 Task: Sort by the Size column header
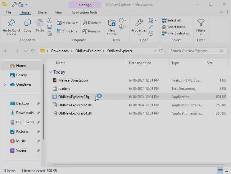click(x=210, y=63)
